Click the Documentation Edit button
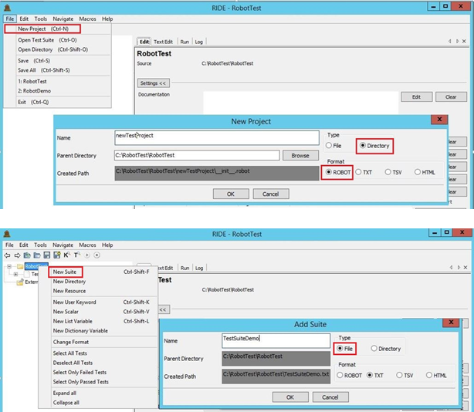The image size is (474, 412). pos(416,97)
